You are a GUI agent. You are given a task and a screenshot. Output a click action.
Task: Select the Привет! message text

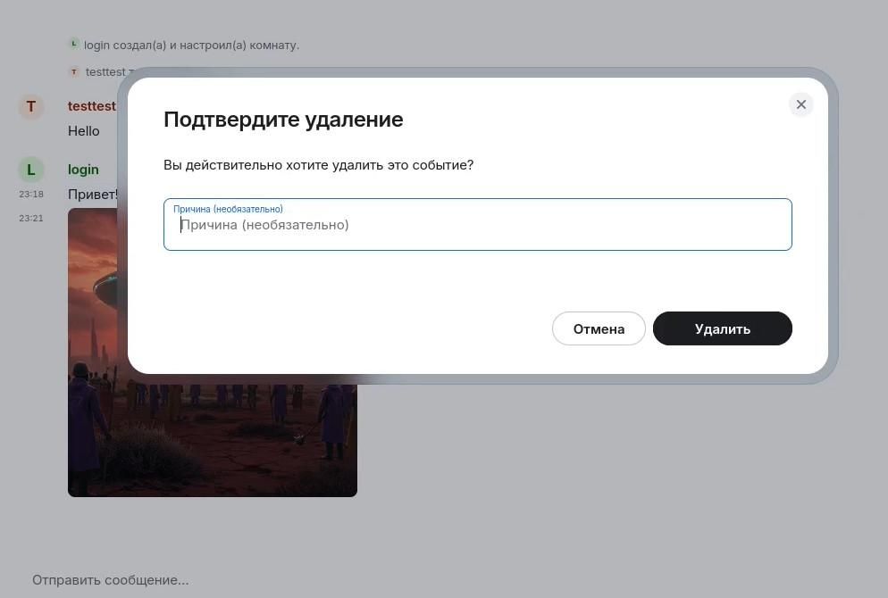92,195
